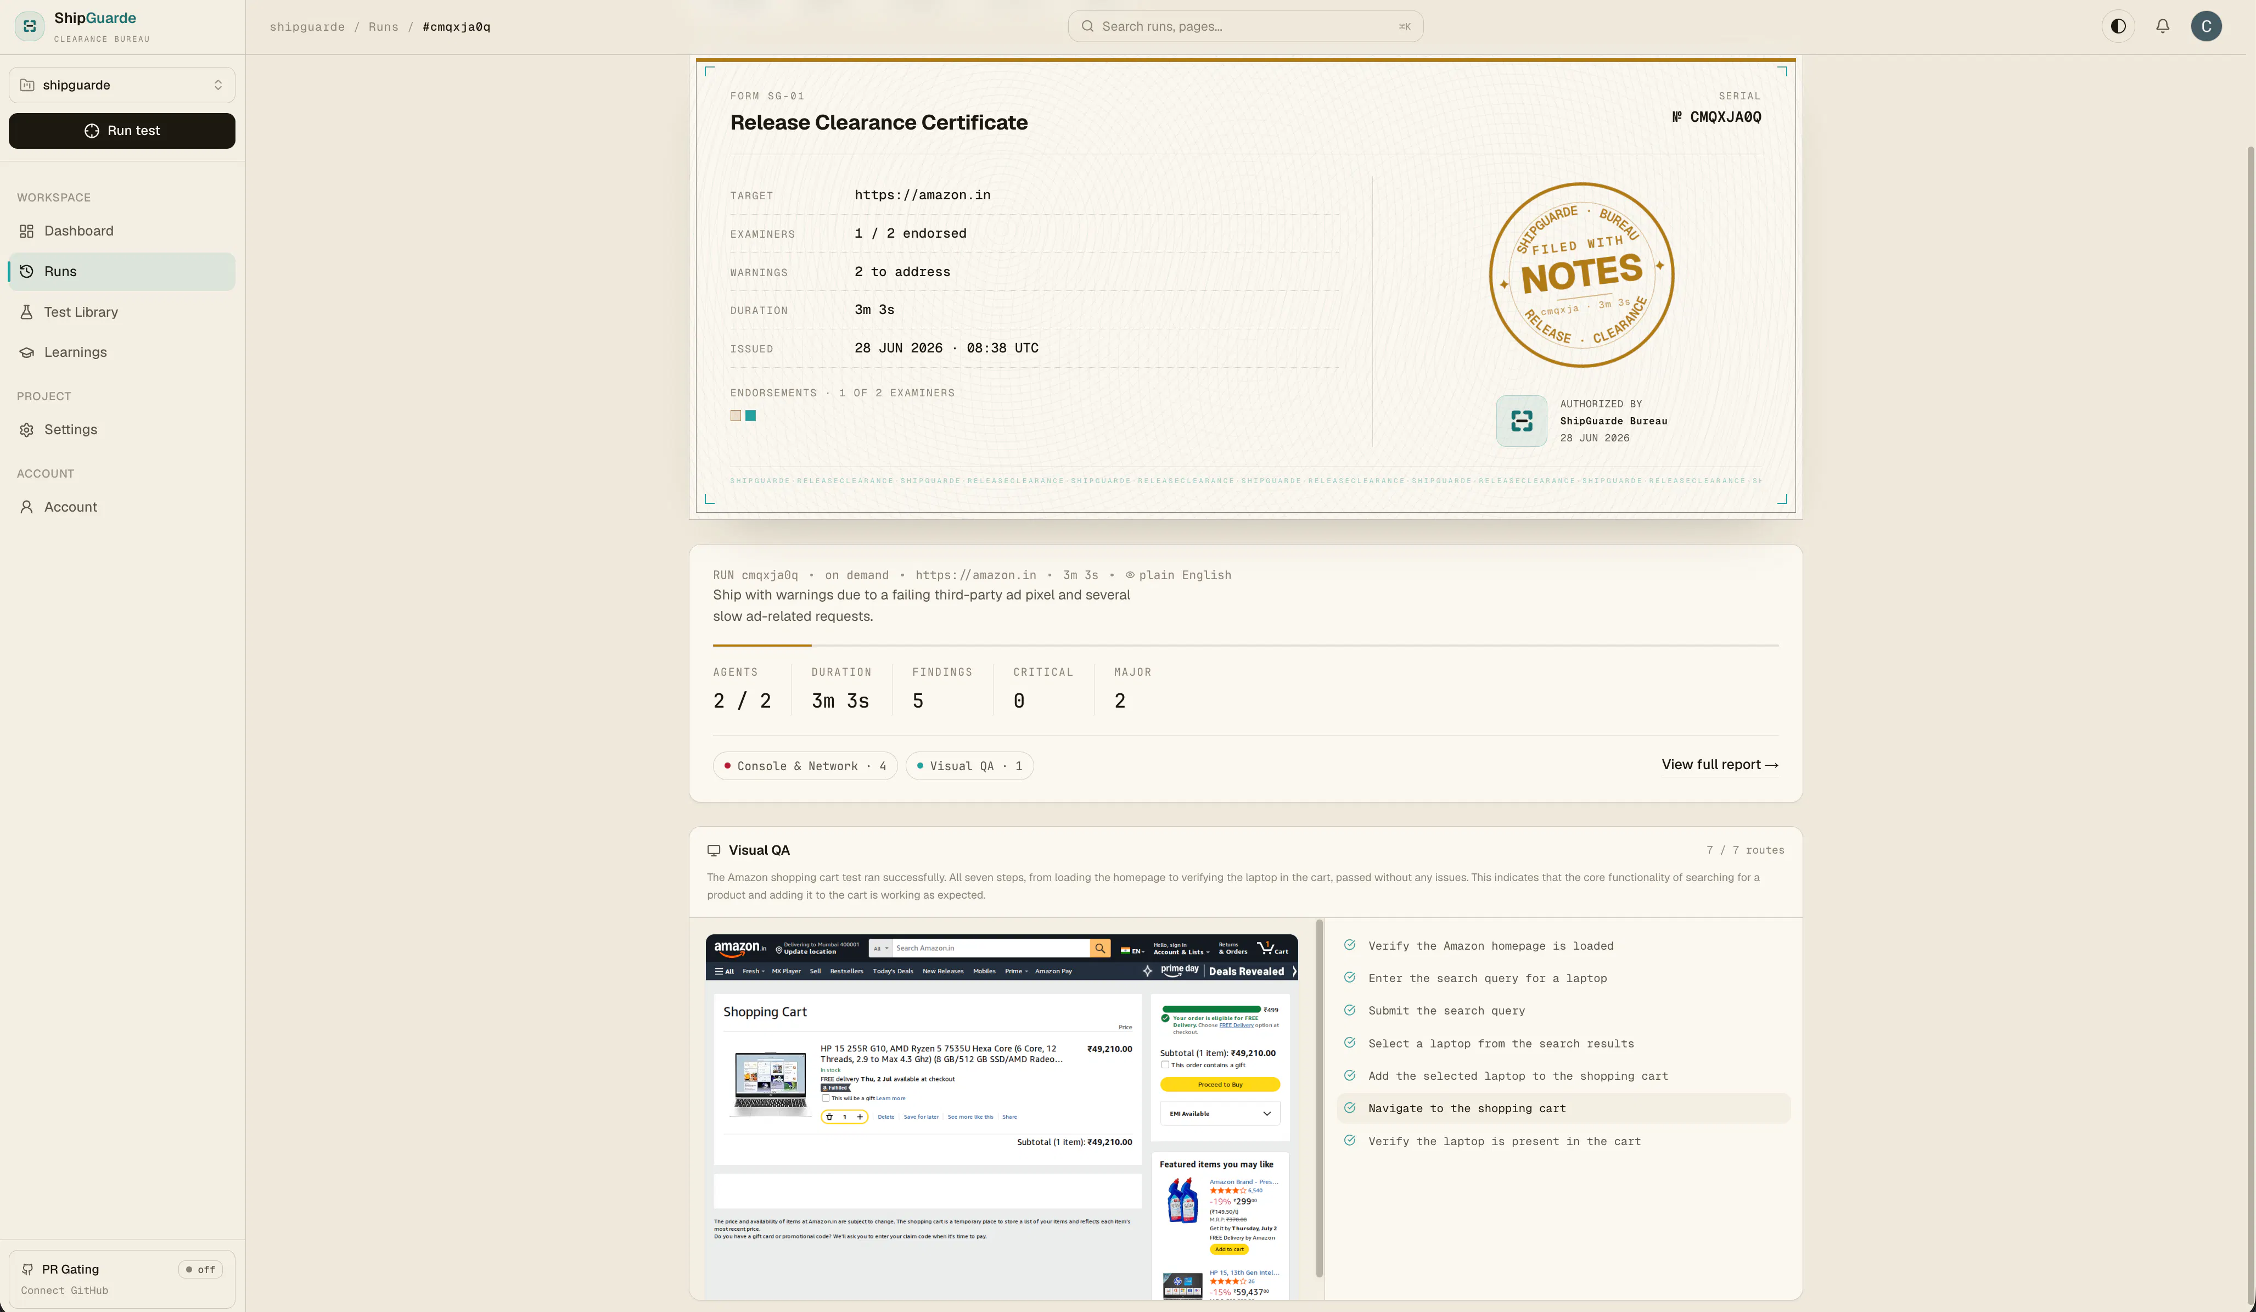Expand the shipguarde project selector
Viewport: 2256px width, 1312px height.
(x=122, y=85)
